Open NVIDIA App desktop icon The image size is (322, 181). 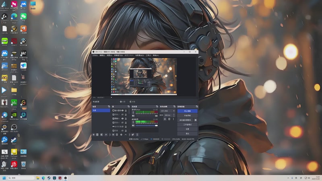[x=14, y=116]
